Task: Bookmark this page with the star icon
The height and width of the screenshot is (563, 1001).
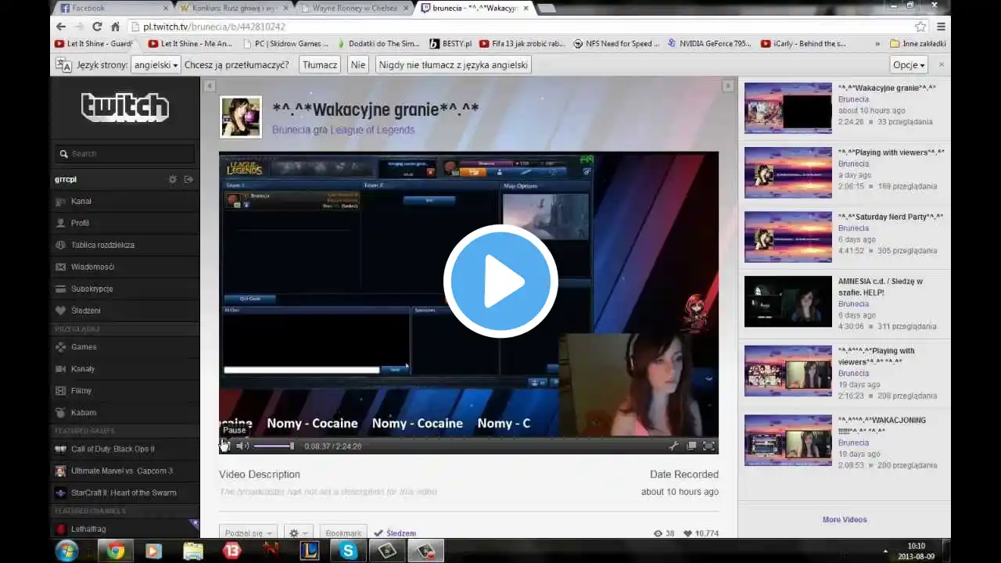Action: [920, 27]
